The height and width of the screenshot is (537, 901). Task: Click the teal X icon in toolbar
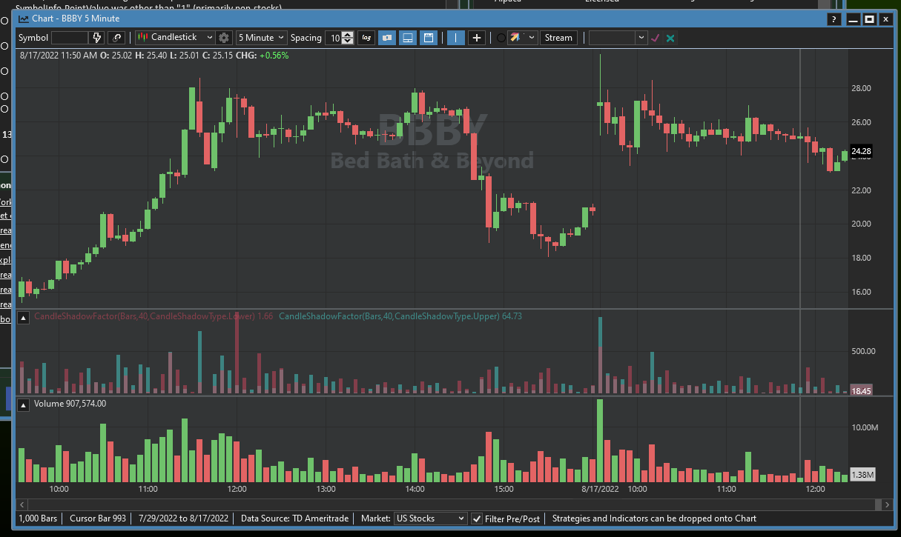(670, 38)
